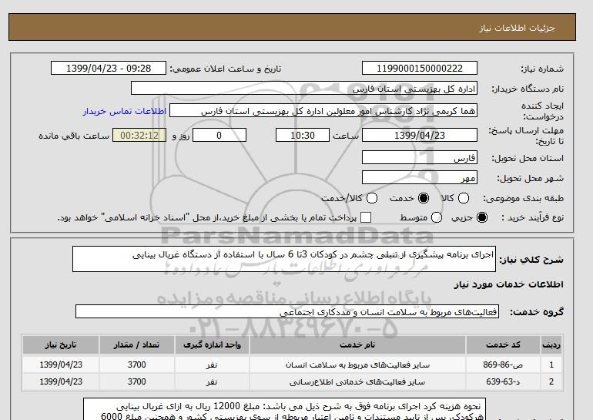593x420 pixels.
Task: Click the شماره نیاز field 1199000150000222
Action: point(420,68)
